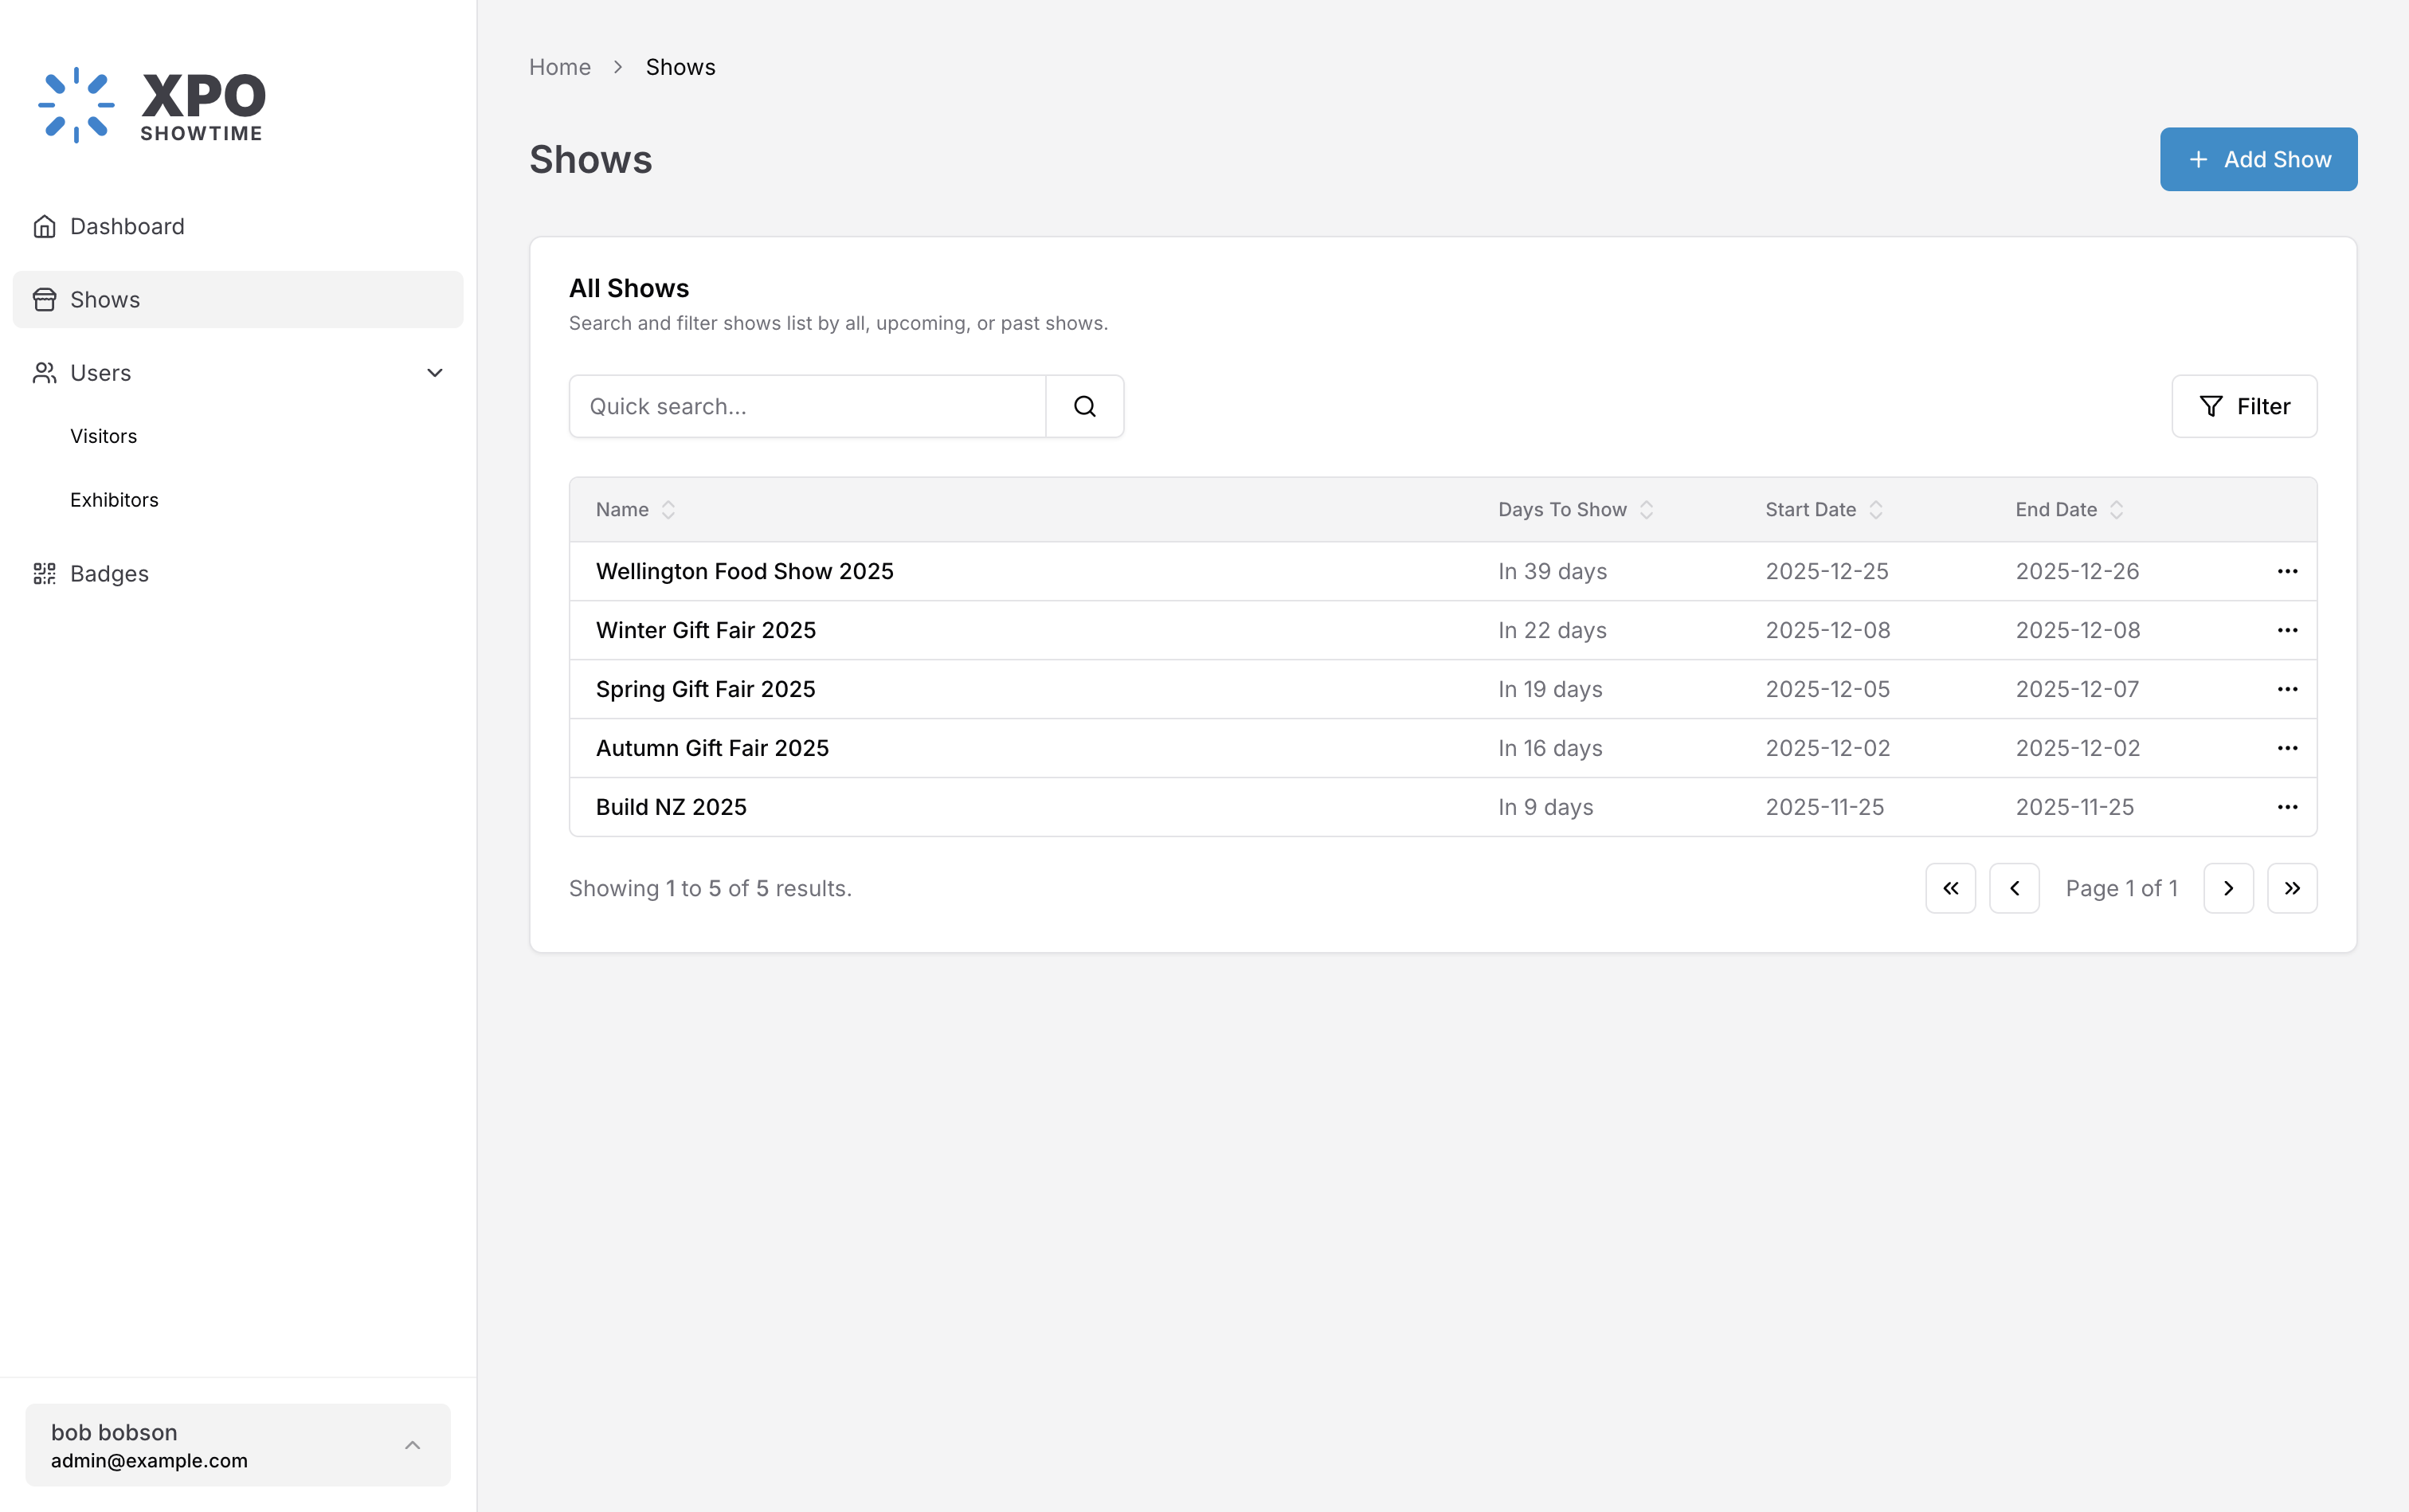Image resolution: width=2409 pixels, height=1512 pixels.
Task: Open Dashboard from the sidebar
Action: pyautogui.click(x=127, y=226)
